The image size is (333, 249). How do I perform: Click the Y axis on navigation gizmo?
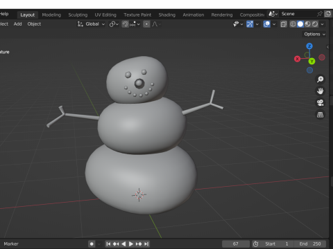click(311, 62)
